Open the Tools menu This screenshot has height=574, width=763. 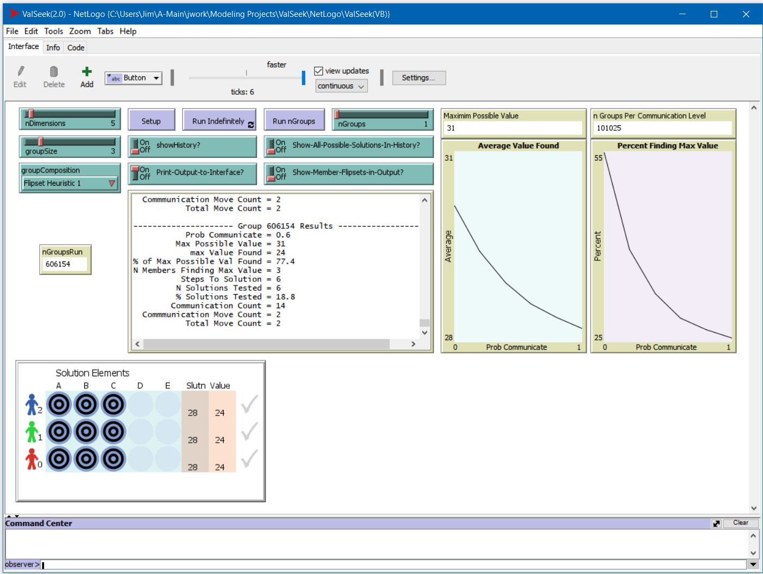click(x=53, y=31)
